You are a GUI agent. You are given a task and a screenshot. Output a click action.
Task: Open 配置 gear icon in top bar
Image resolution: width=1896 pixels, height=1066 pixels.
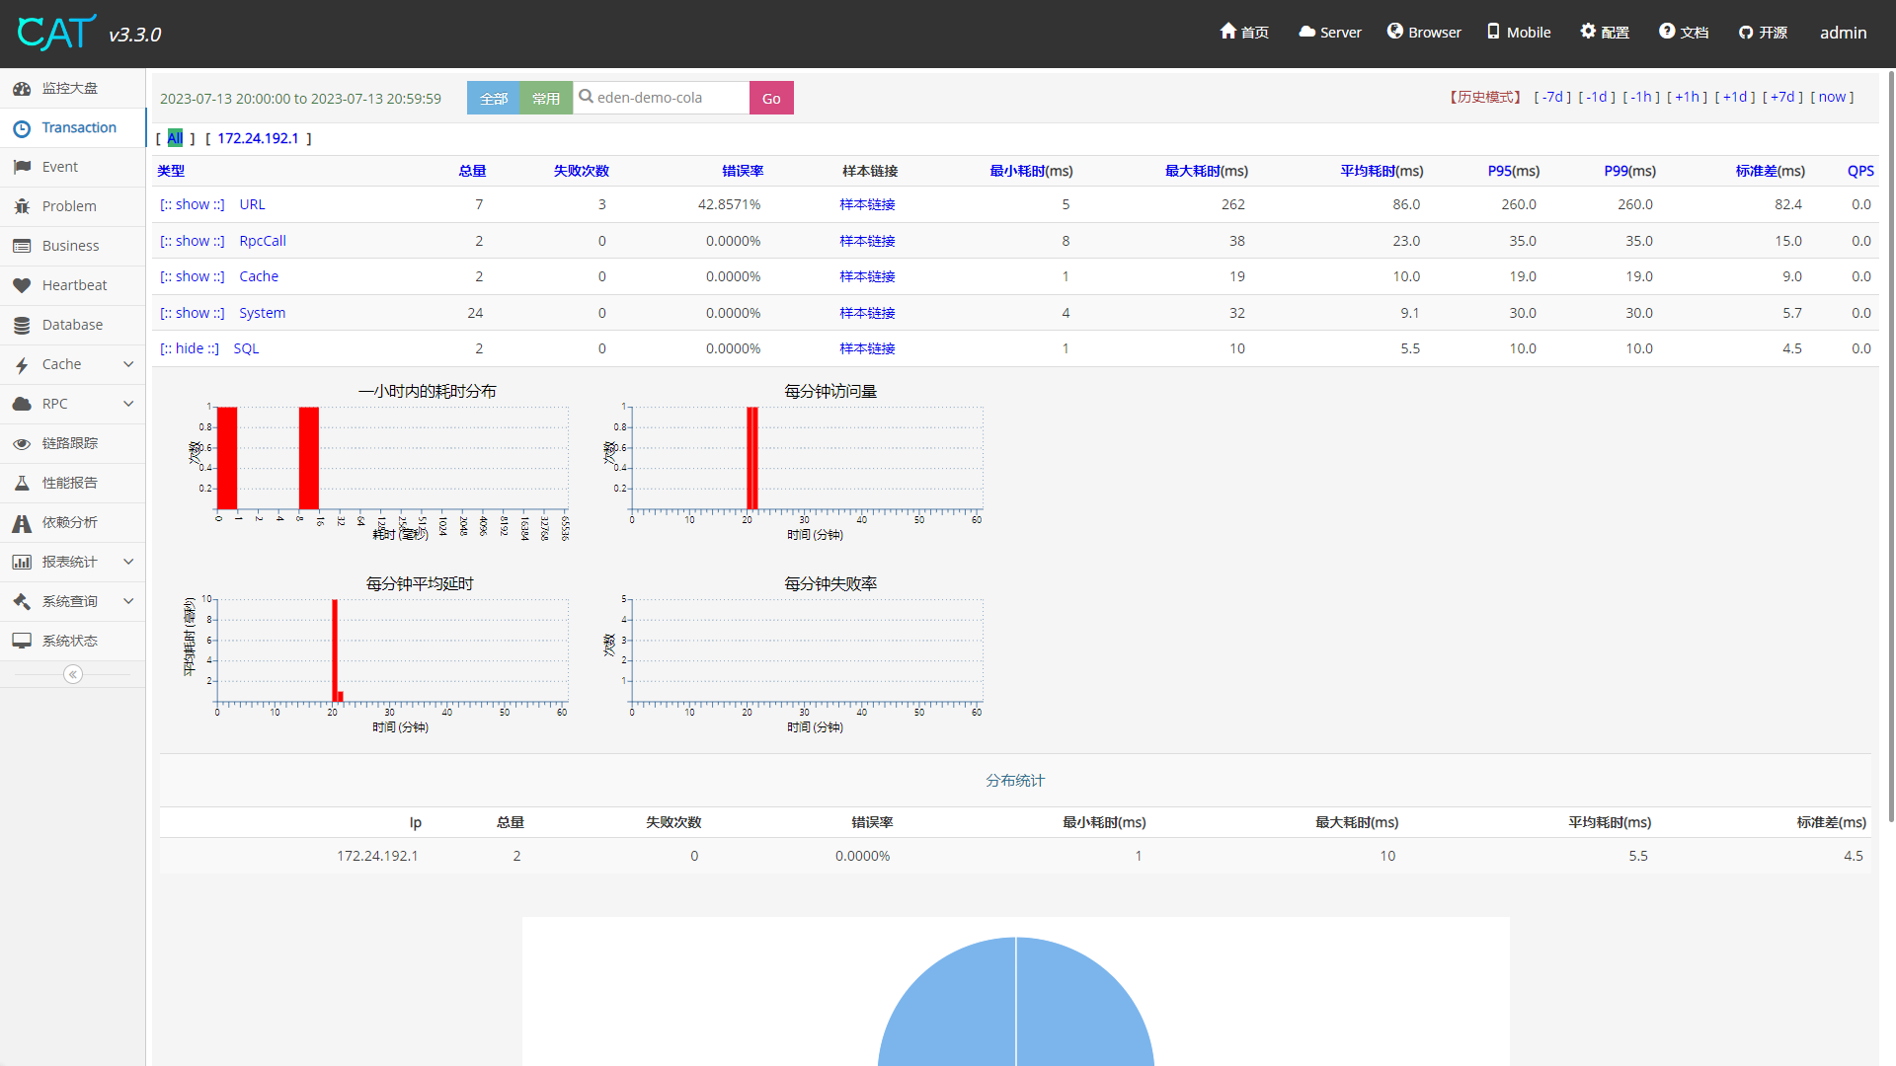[x=1588, y=32]
